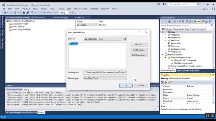Click the pause icon at bottom right

208,116
